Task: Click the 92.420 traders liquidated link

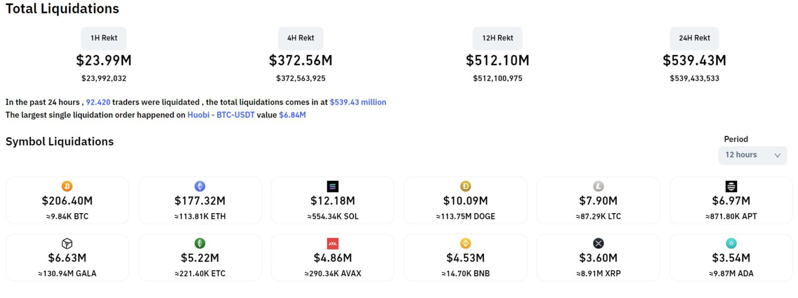Action: (x=98, y=102)
